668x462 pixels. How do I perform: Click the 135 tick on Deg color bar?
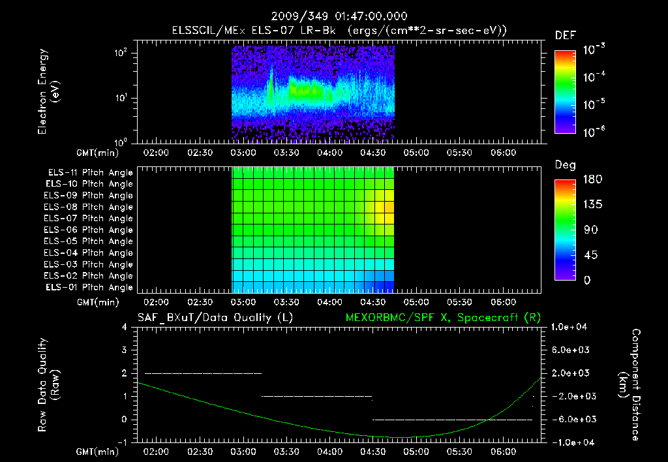tap(592, 205)
